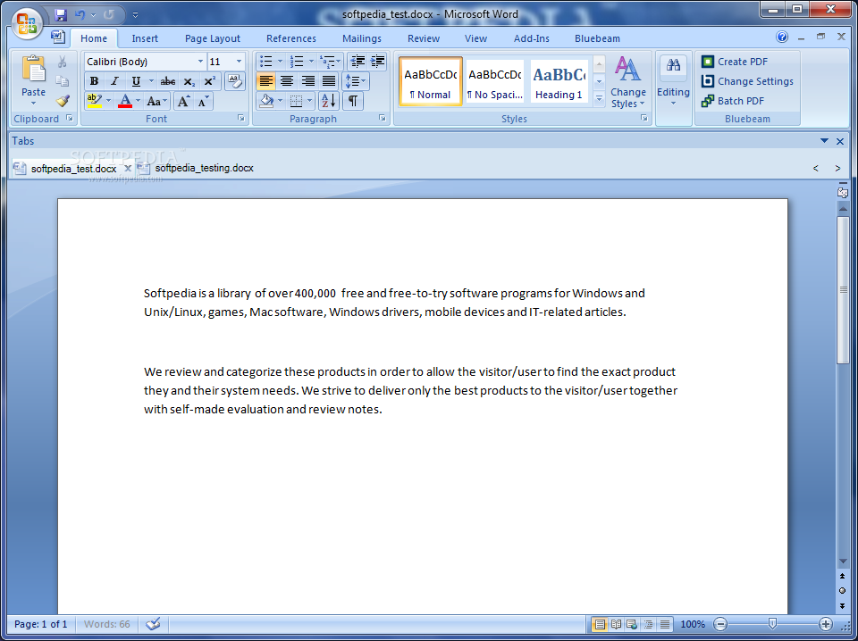Apply superscript formatting
Image resolution: width=858 pixels, height=641 pixels.
click(209, 81)
